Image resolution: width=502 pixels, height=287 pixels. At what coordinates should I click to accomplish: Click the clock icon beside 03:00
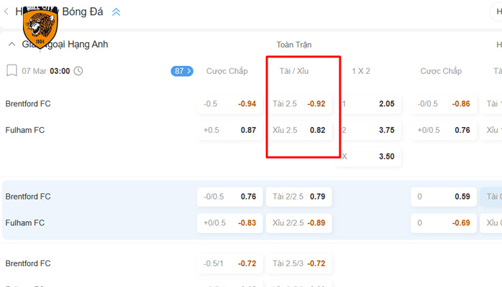tap(78, 71)
